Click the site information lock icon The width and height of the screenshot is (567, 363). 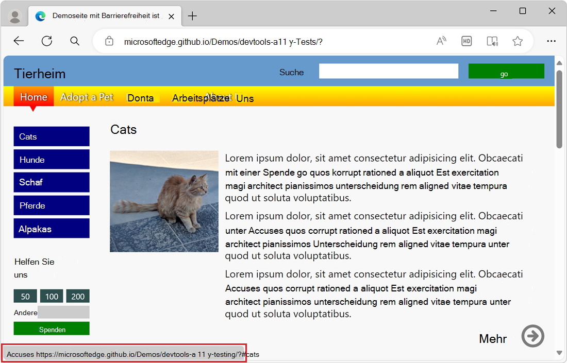point(109,41)
